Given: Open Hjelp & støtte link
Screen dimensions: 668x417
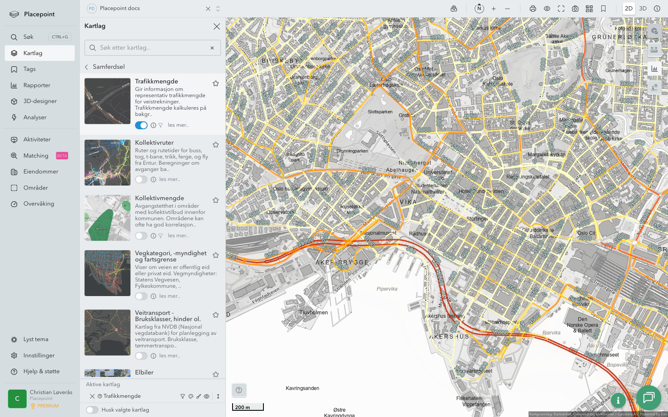Looking at the screenshot, I should click(x=41, y=371).
